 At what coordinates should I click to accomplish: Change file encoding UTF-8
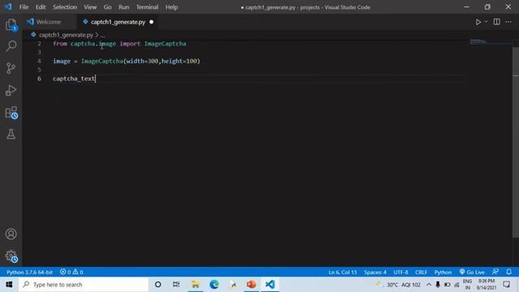[x=401, y=273]
